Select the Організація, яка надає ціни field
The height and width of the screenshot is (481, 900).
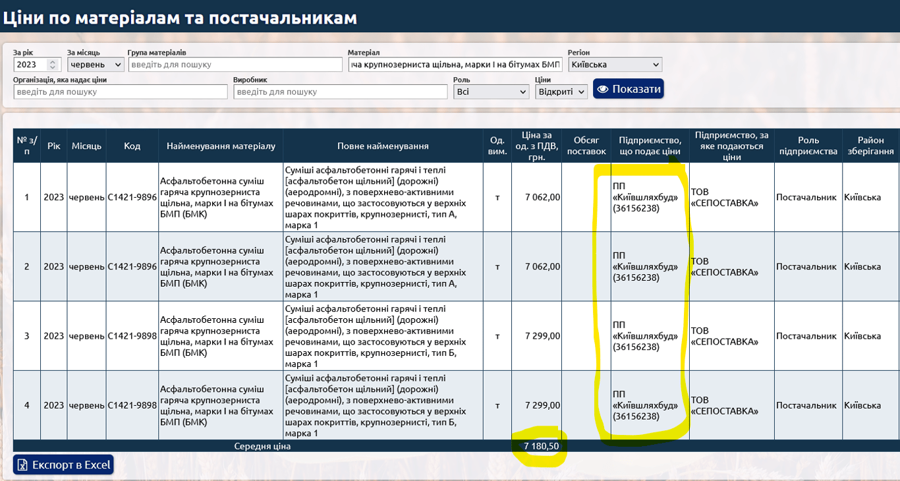click(120, 92)
